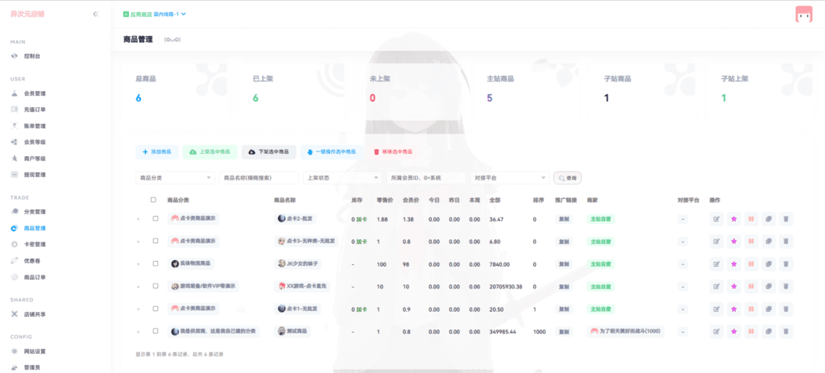Click the 添加商品 button
Screen dimensions: 825x373
pyautogui.click(x=157, y=151)
